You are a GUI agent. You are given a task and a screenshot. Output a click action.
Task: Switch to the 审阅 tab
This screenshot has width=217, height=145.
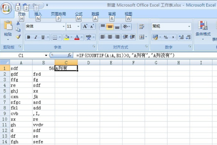tap(112, 14)
